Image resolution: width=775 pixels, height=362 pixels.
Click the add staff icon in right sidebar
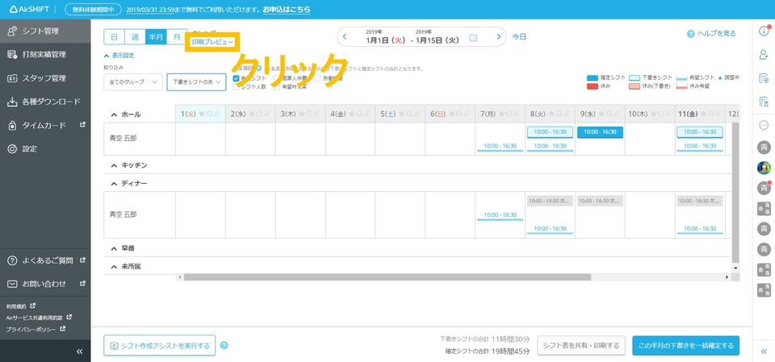click(x=764, y=55)
